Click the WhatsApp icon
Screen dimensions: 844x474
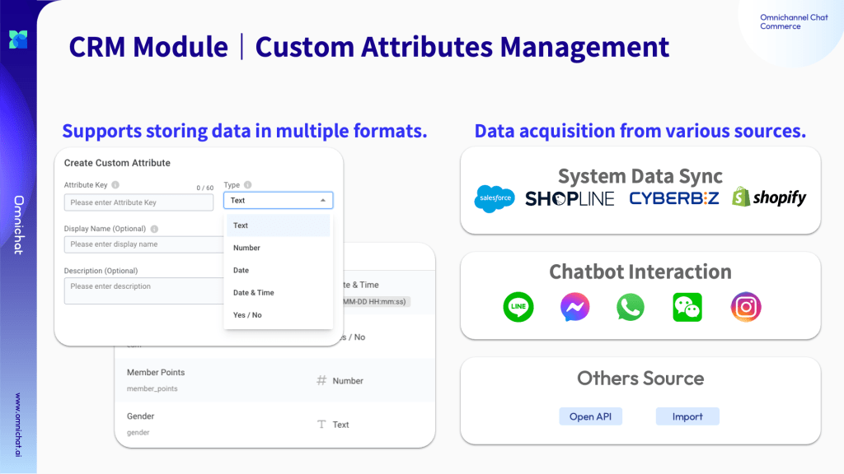point(631,307)
